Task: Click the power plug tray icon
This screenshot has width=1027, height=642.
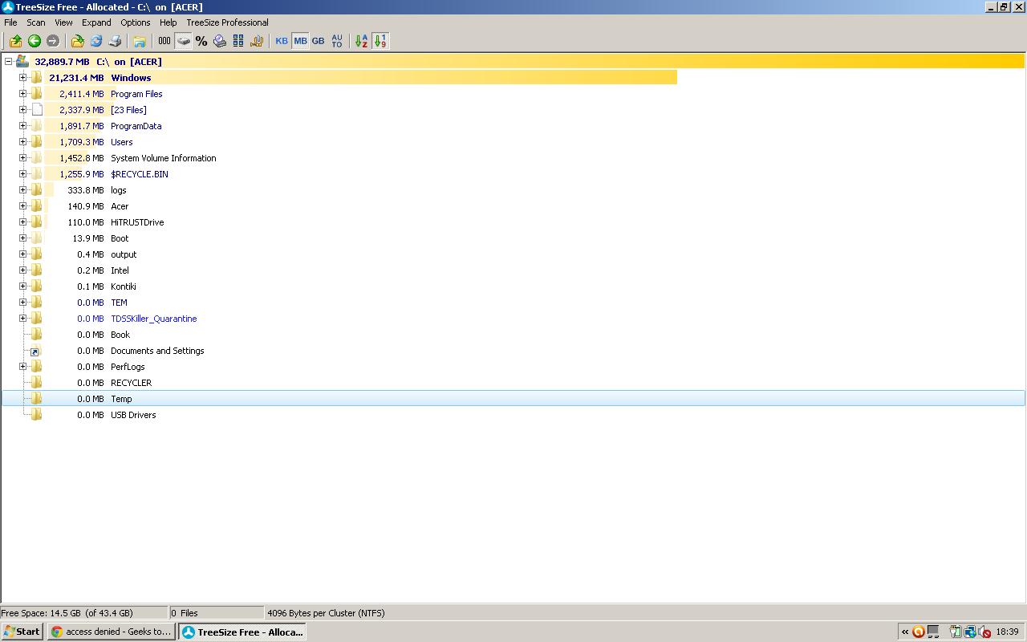Action: click(955, 632)
